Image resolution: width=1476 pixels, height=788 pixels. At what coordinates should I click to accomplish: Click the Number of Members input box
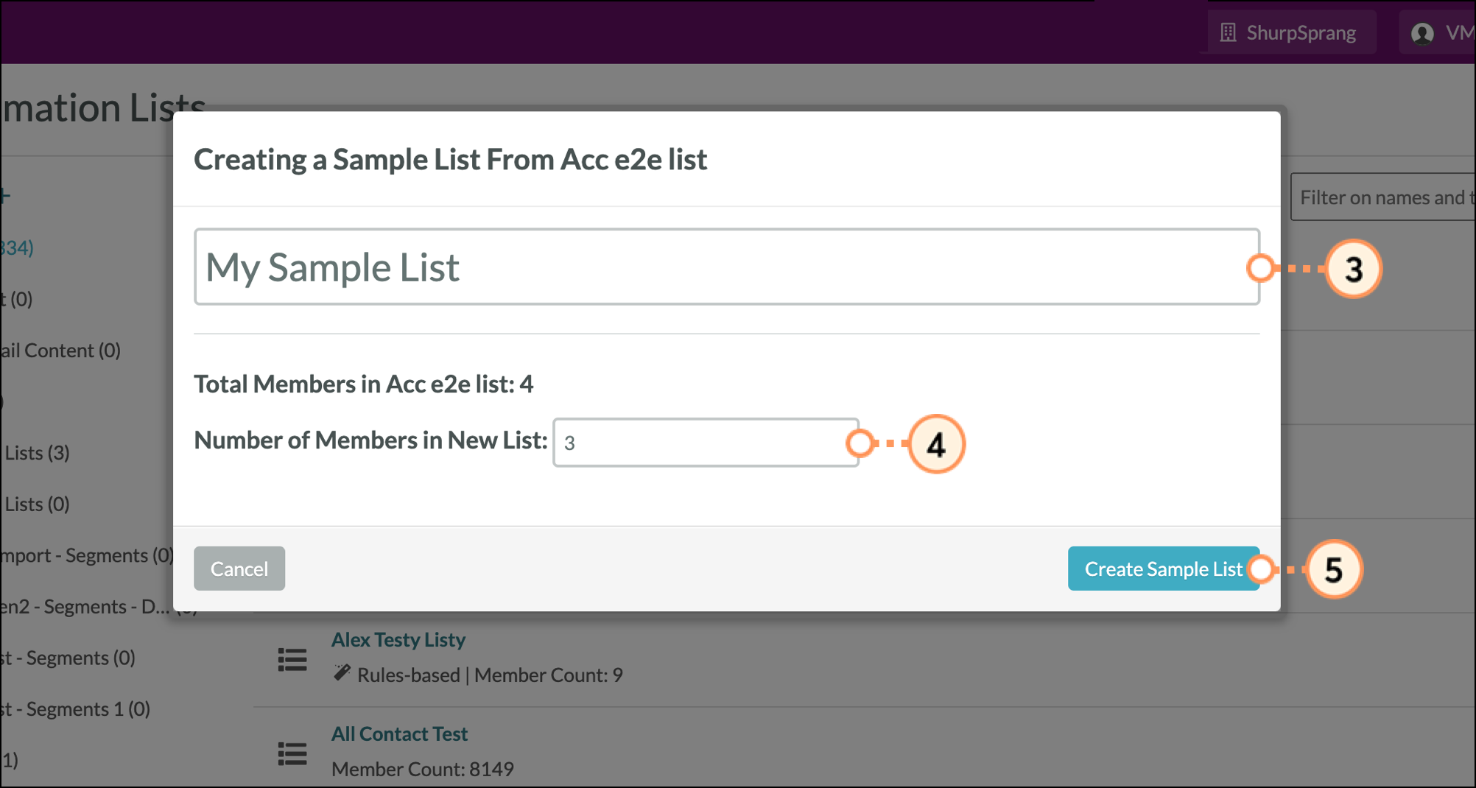tap(705, 443)
